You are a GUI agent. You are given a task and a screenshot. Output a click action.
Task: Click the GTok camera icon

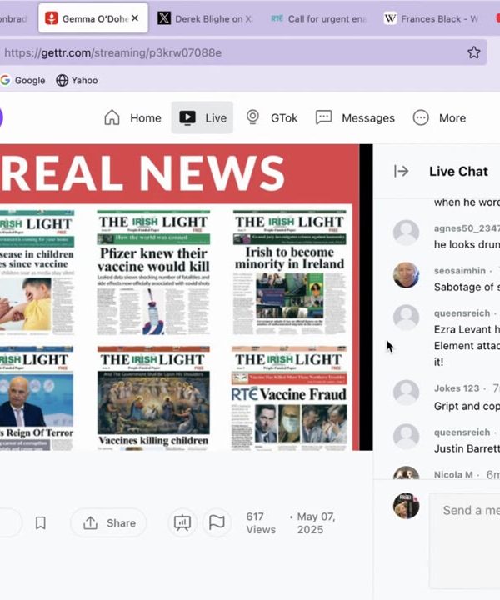(x=252, y=117)
